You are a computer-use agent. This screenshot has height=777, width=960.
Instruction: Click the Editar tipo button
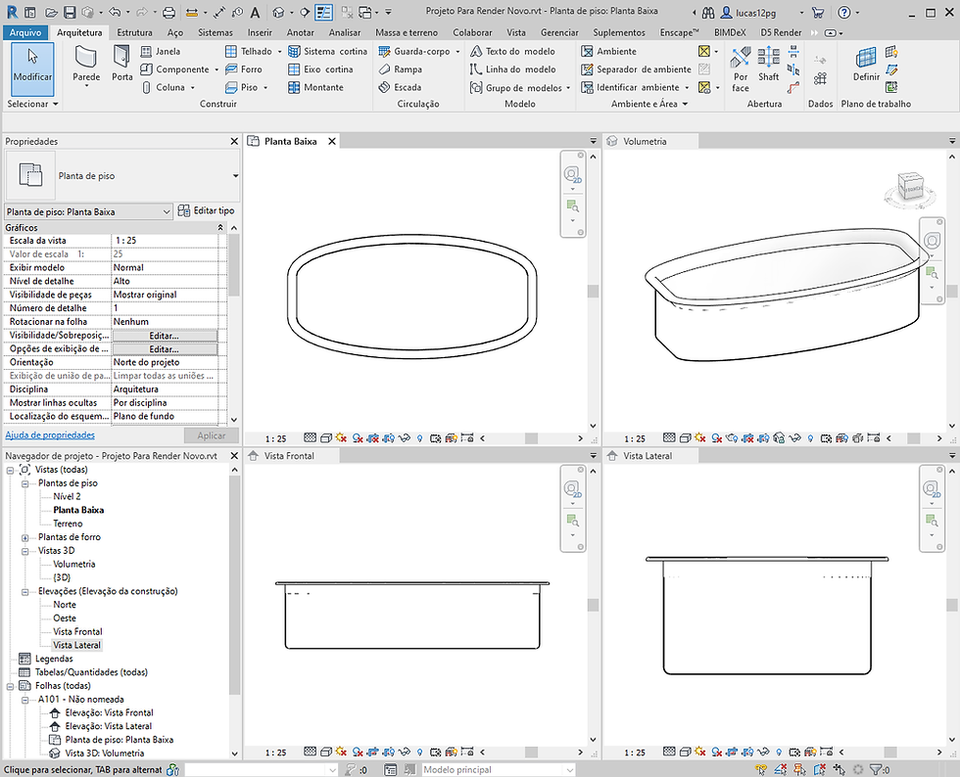pos(207,210)
